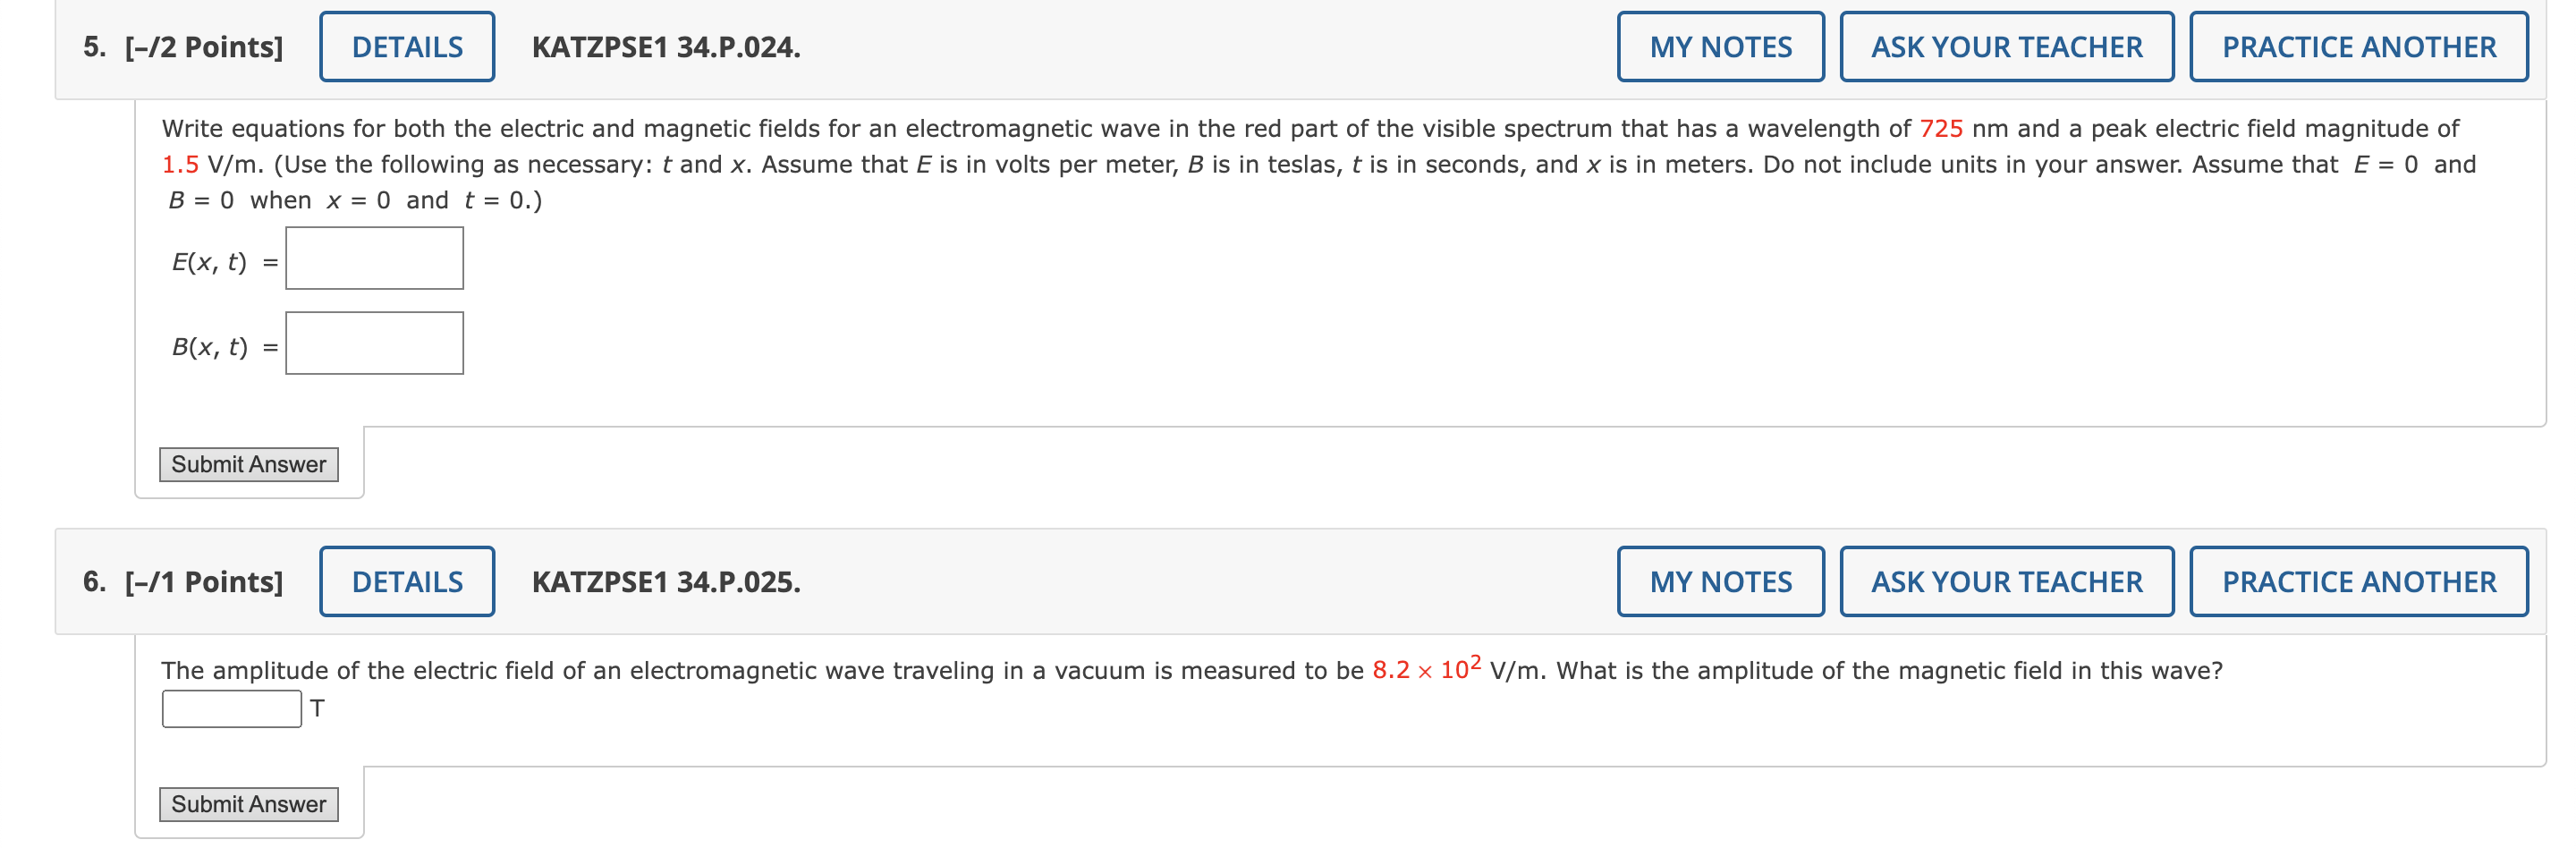2576x848 pixels.
Task: Click the E(x, t) answer field
Action: point(373,258)
